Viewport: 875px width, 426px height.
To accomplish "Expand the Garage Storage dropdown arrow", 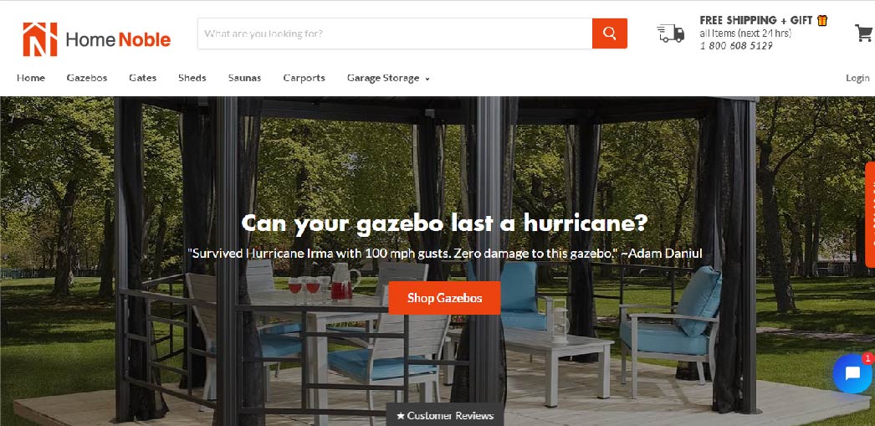I will pyautogui.click(x=427, y=79).
